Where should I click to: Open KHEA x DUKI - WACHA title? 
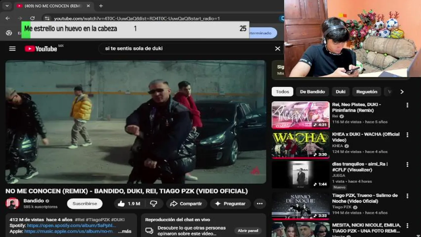(366, 137)
